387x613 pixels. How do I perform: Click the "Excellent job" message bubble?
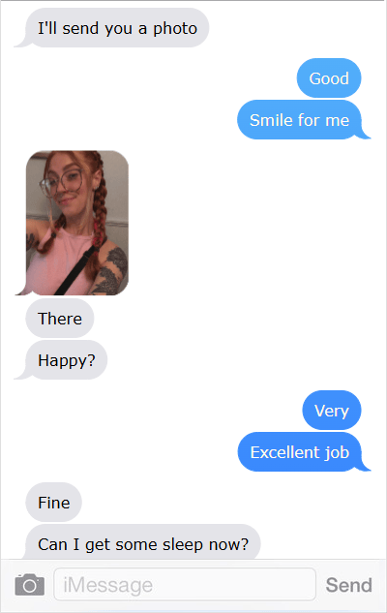[300, 451]
